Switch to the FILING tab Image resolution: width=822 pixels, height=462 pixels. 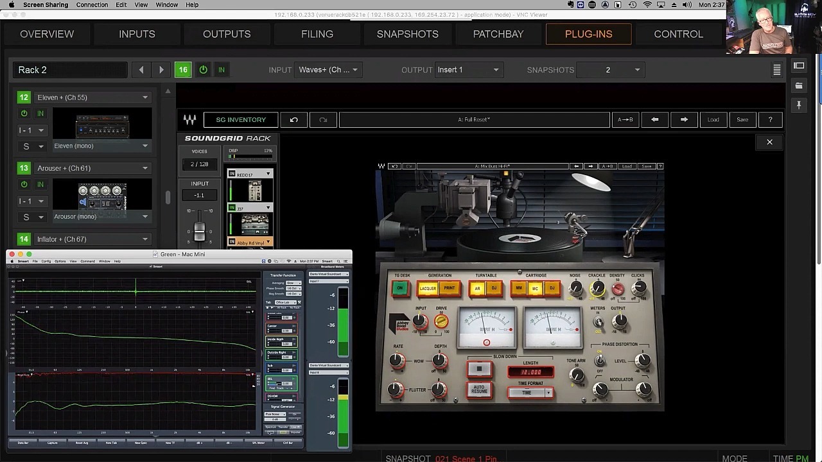pyautogui.click(x=317, y=34)
